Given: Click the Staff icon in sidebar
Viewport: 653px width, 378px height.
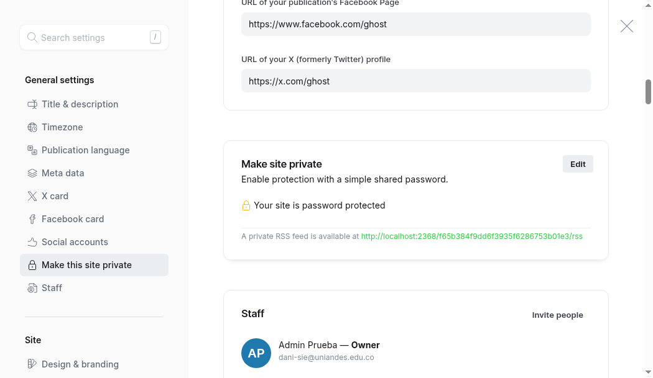Looking at the screenshot, I should click(x=32, y=288).
